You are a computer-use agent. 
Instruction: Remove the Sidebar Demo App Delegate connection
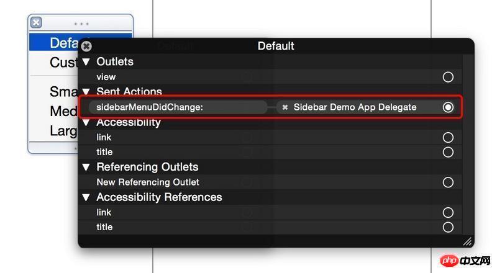tap(285, 107)
